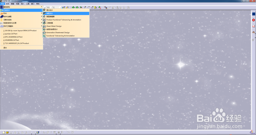Viewport: 256px width, 135px height.
Task: Click the red document icon in right toolbar
Action: click(253, 26)
